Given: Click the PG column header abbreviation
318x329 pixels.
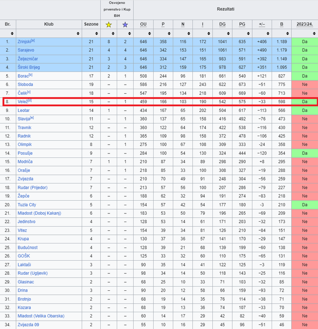Looking at the screenshot, I should coord(242,24).
